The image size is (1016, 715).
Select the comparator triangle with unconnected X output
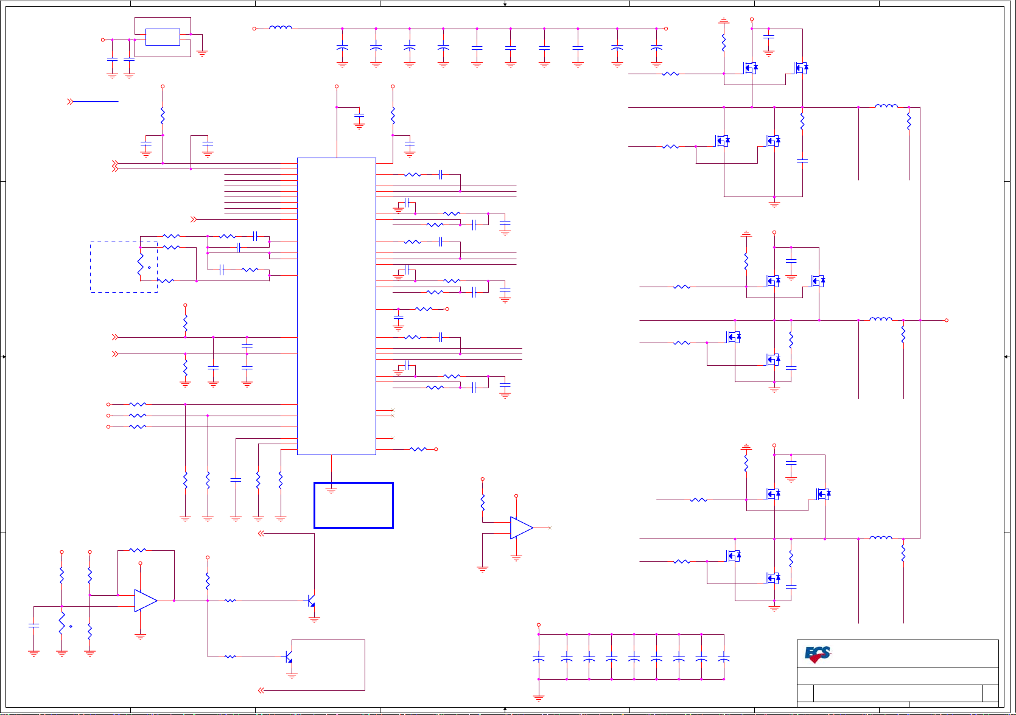point(522,528)
